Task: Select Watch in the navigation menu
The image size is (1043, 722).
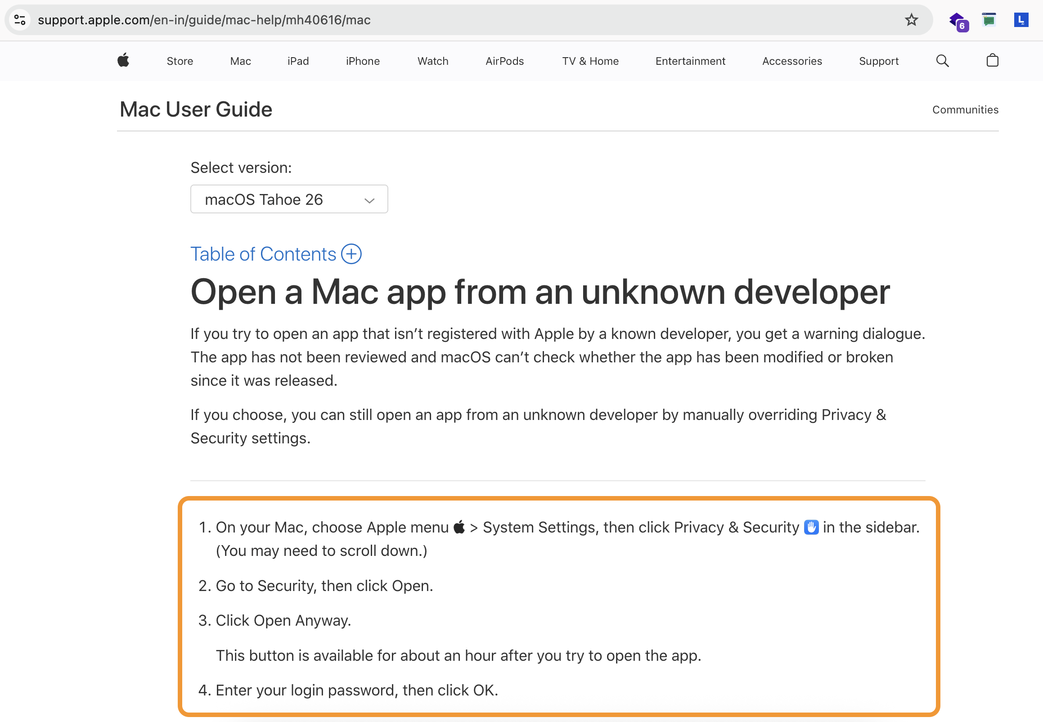Action: [432, 61]
